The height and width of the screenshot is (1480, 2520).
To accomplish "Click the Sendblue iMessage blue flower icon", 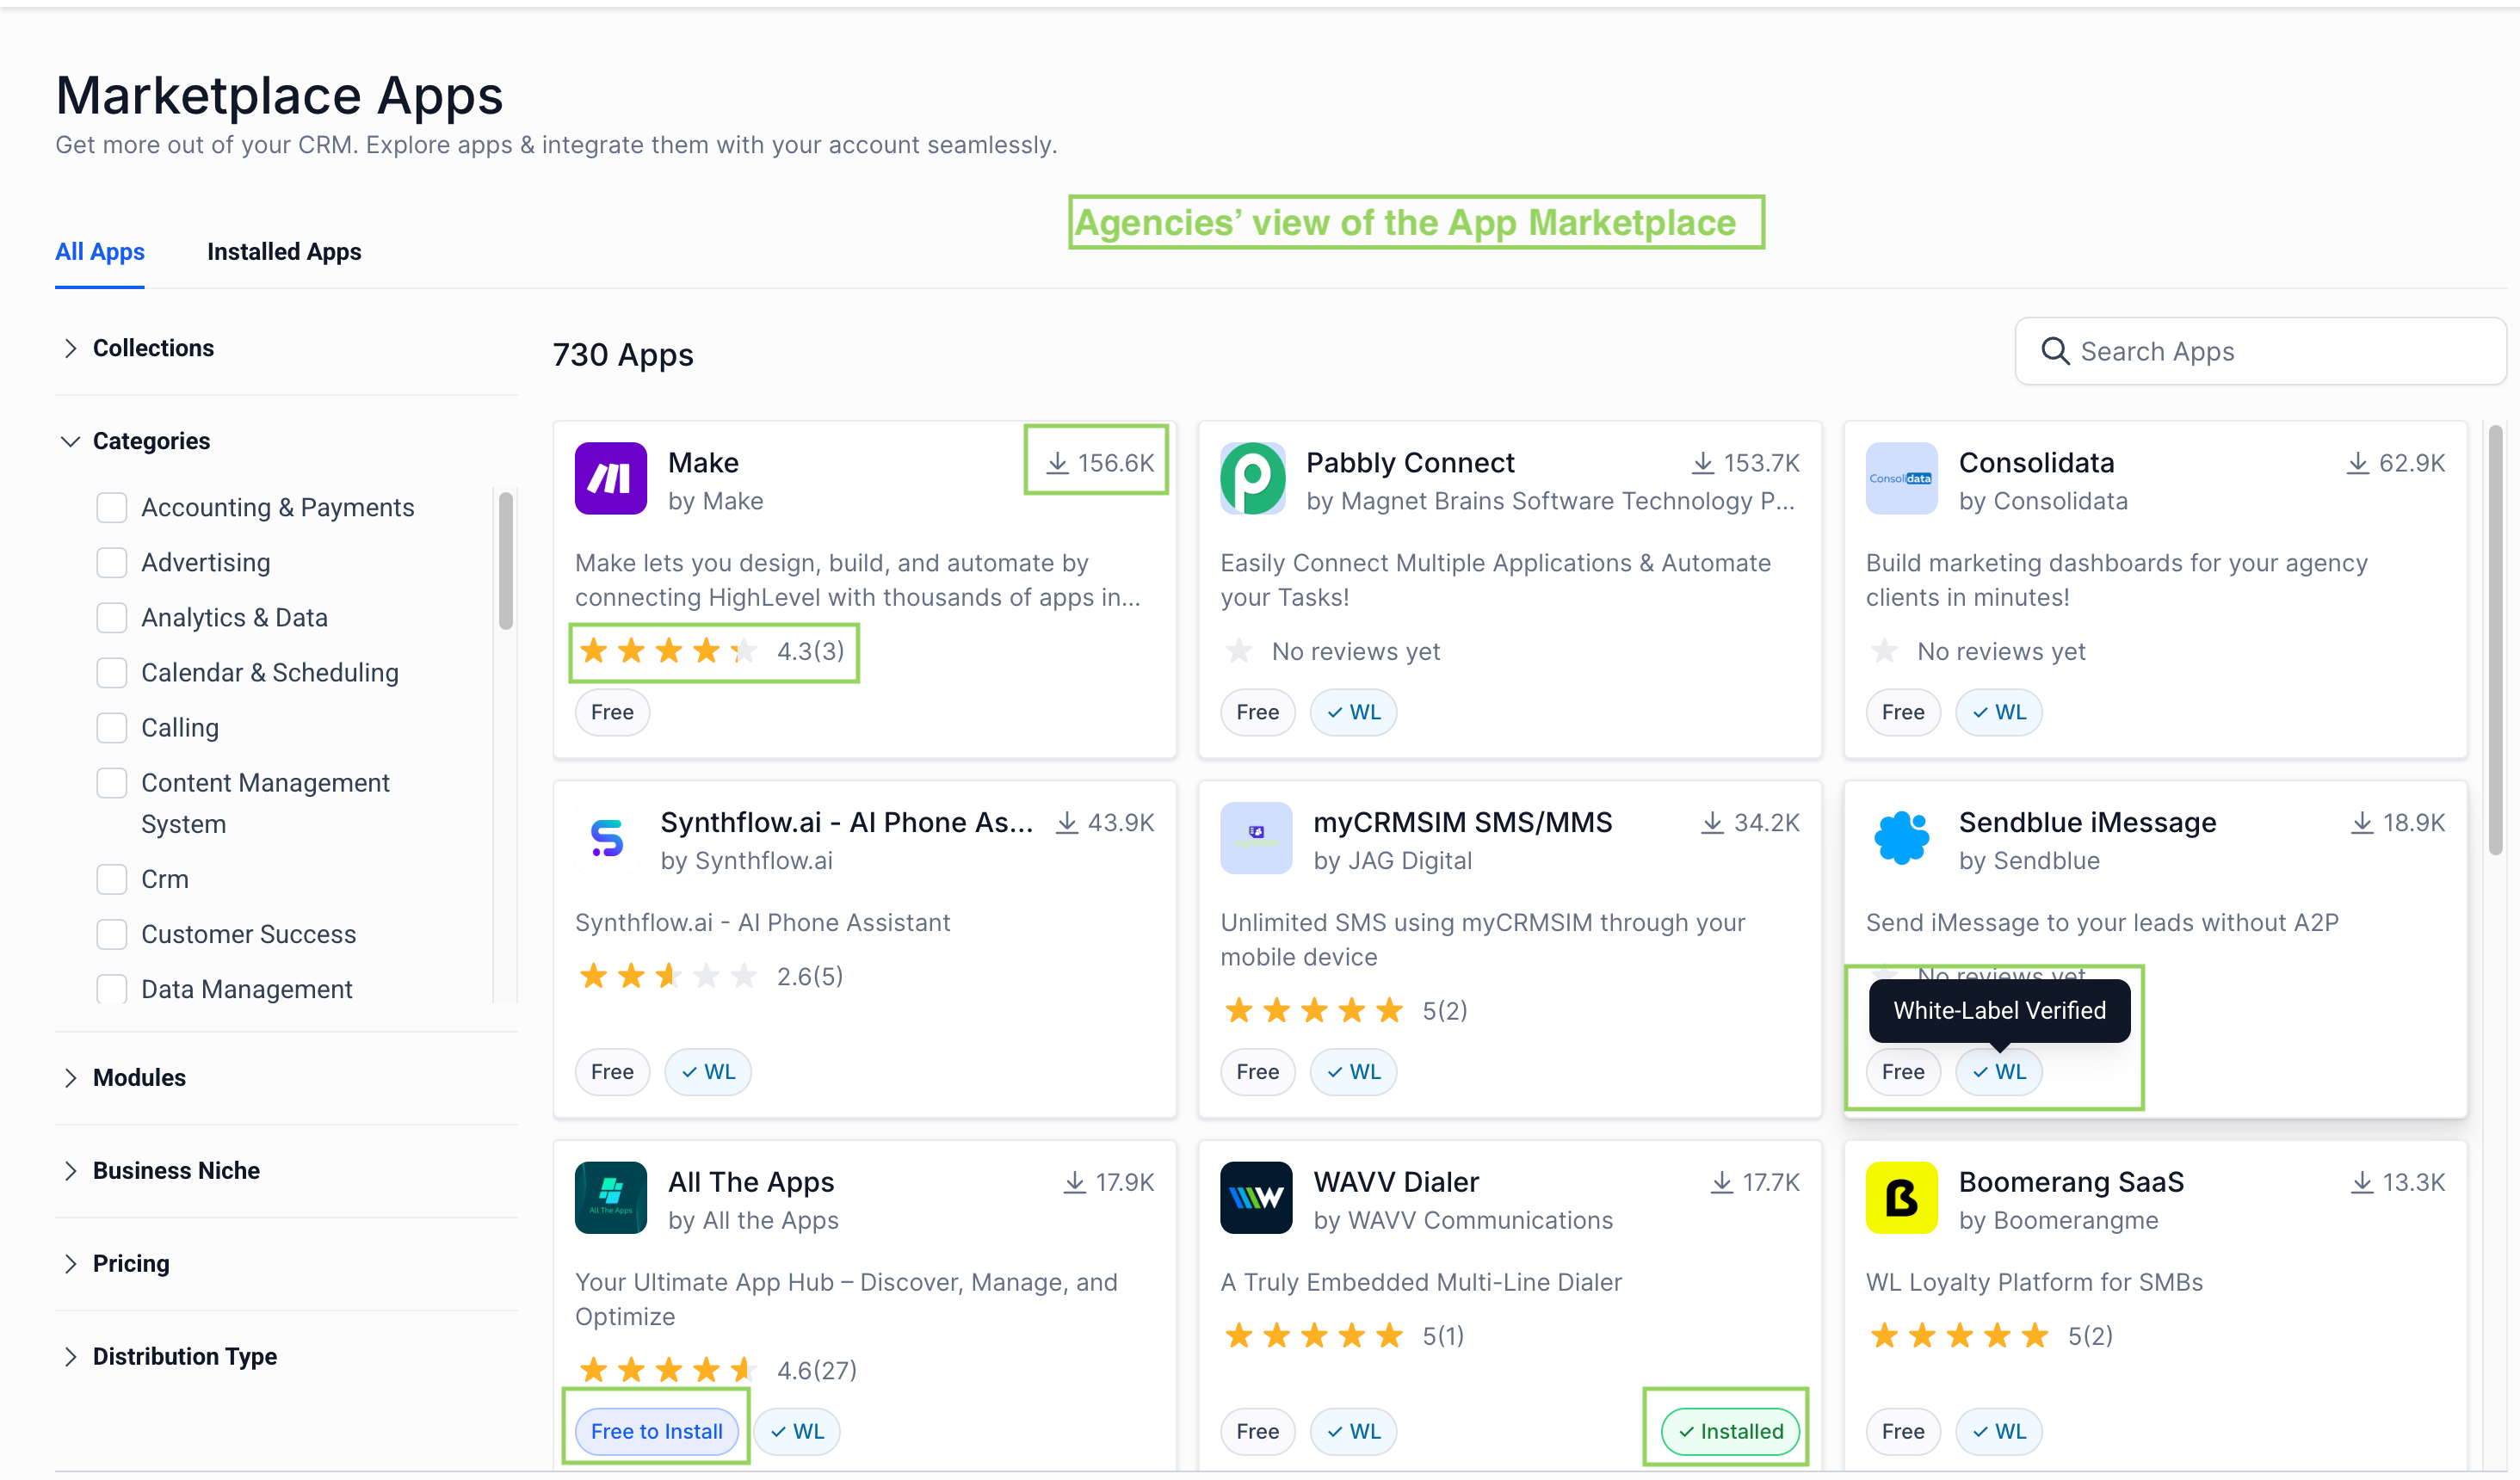I will point(1900,838).
